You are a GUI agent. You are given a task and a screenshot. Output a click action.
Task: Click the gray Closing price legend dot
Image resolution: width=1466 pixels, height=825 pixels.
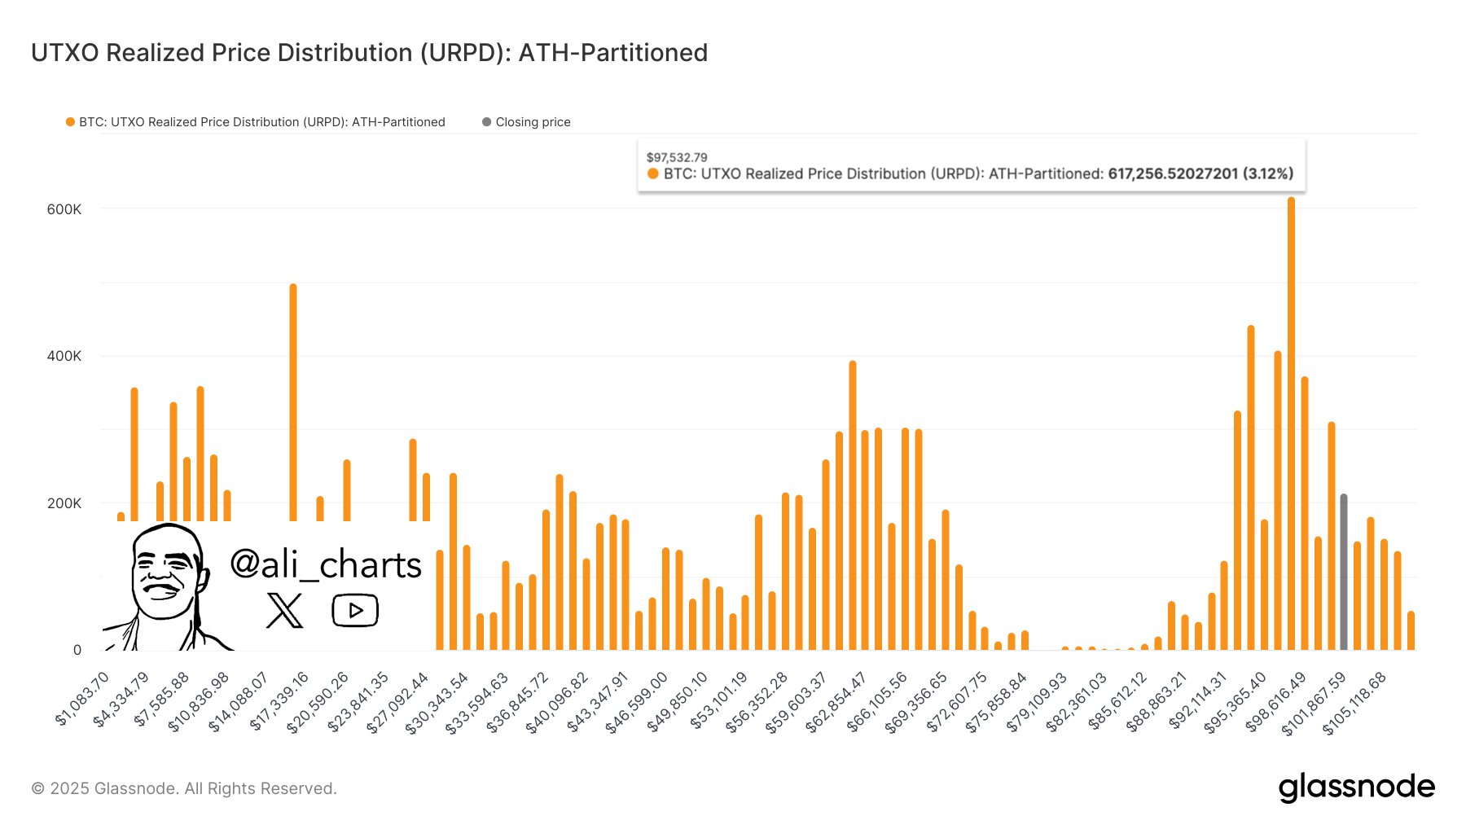(x=487, y=121)
